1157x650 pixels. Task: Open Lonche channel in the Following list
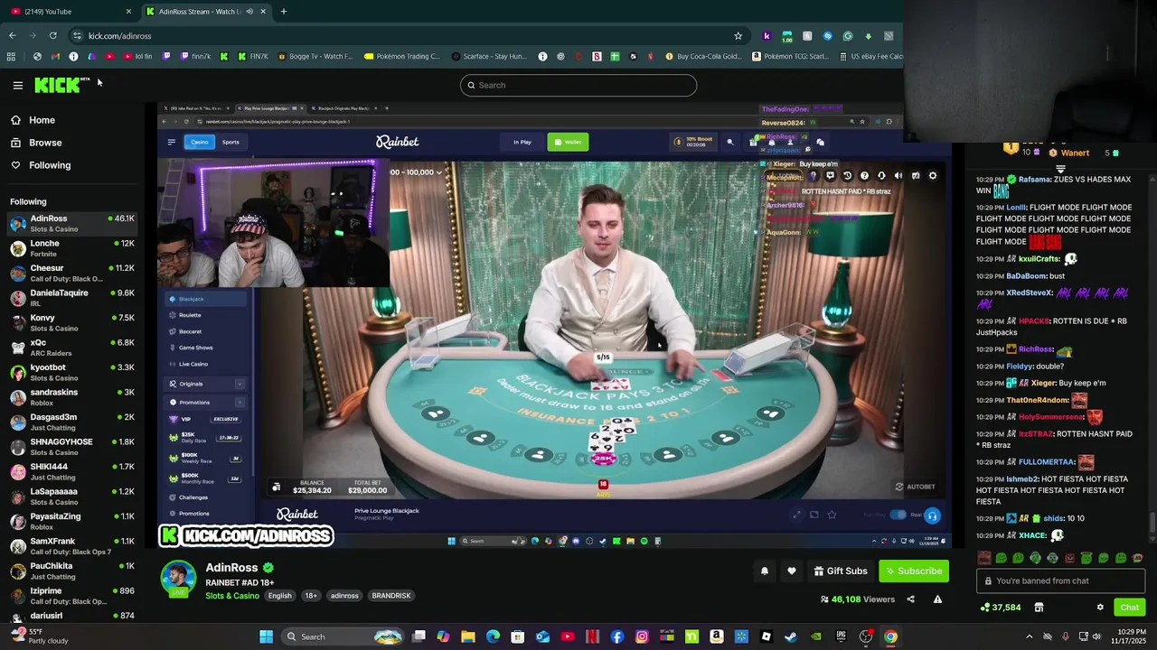pyautogui.click(x=72, y=248)
